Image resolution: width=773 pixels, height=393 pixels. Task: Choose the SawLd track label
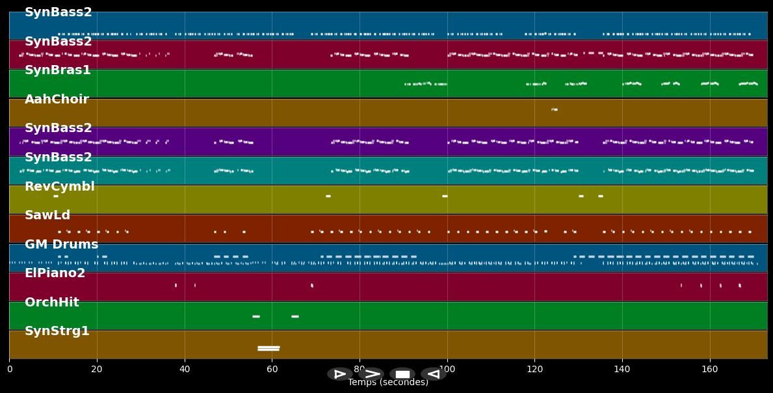pyautogui.click(x=47, y=215)
